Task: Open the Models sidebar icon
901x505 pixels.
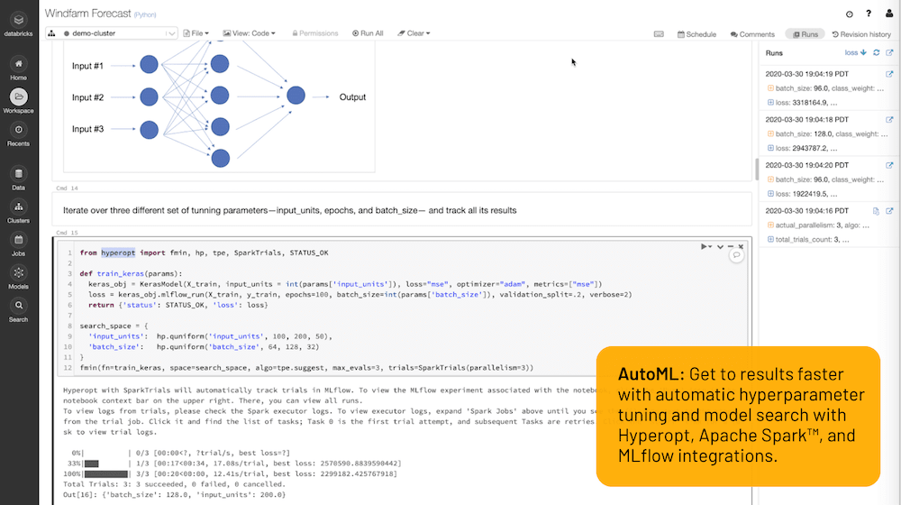Action: tap(18, 272)
